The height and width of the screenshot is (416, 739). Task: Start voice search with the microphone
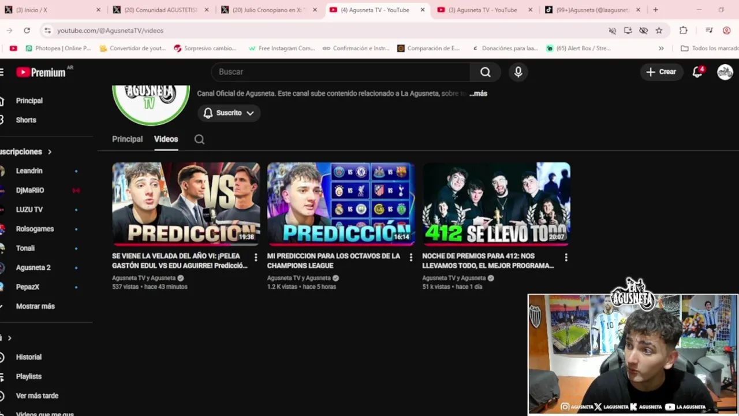(518, 72)
